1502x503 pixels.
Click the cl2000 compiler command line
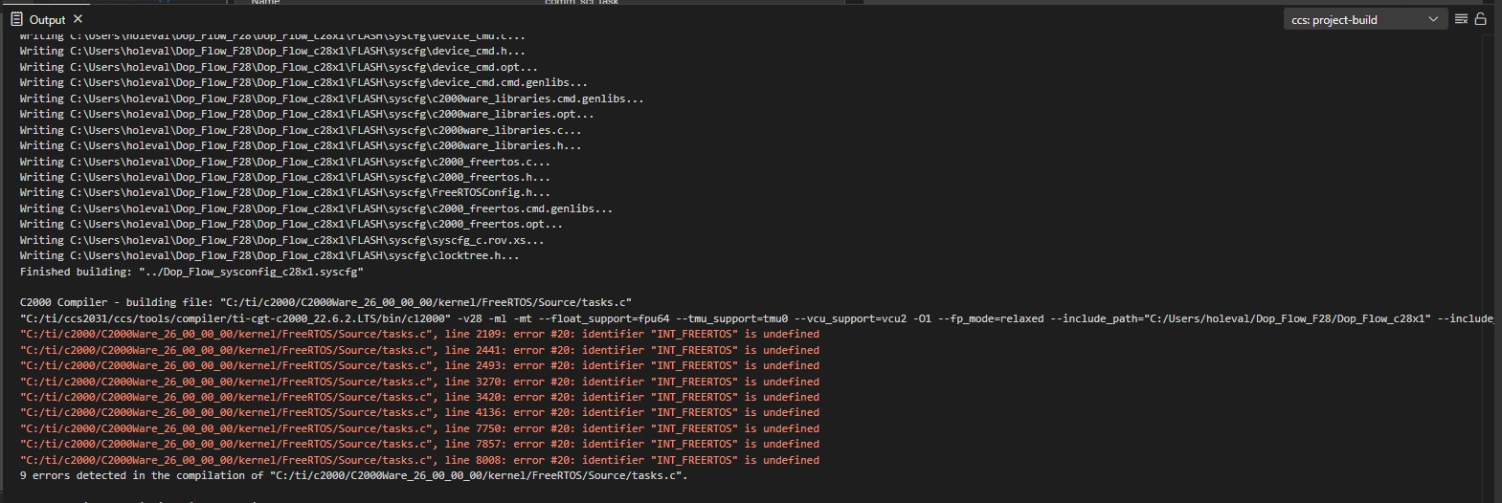point(756,318)
